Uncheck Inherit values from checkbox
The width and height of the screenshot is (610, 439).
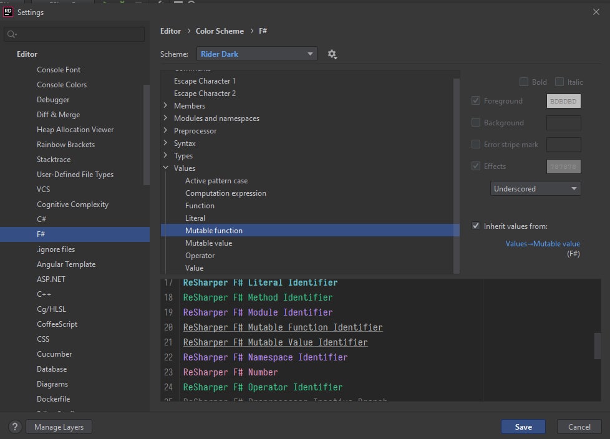click(x=476, y=226)
